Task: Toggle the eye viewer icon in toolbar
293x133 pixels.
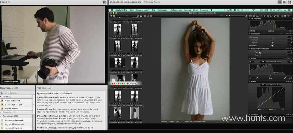Action: 111,16
